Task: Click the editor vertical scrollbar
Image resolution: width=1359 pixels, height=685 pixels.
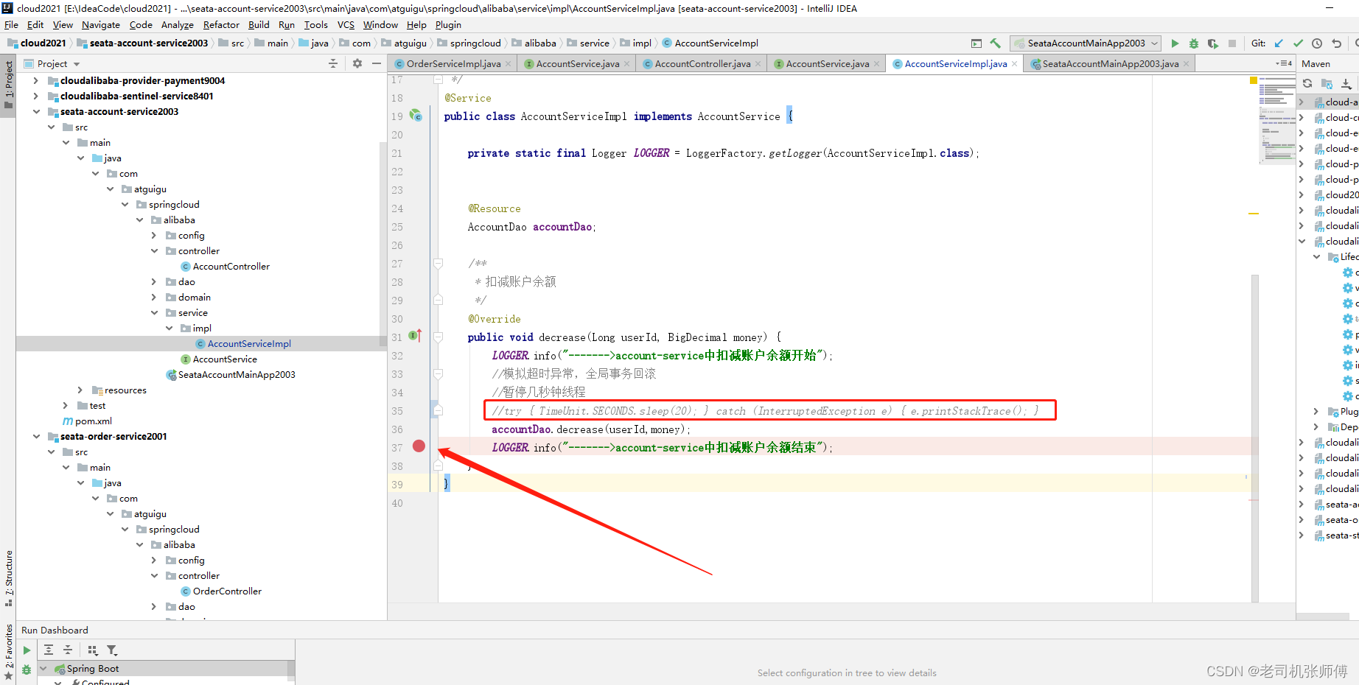Action: [x=1254, y=438]
